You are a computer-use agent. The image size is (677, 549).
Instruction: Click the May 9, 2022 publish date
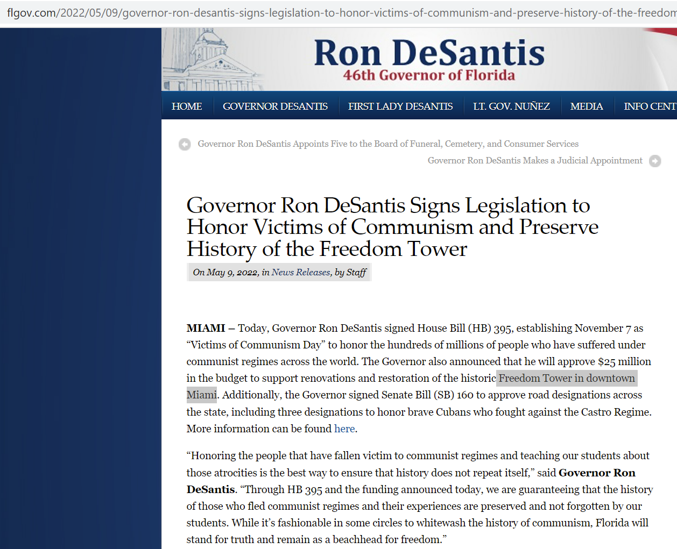coord(232,273)
